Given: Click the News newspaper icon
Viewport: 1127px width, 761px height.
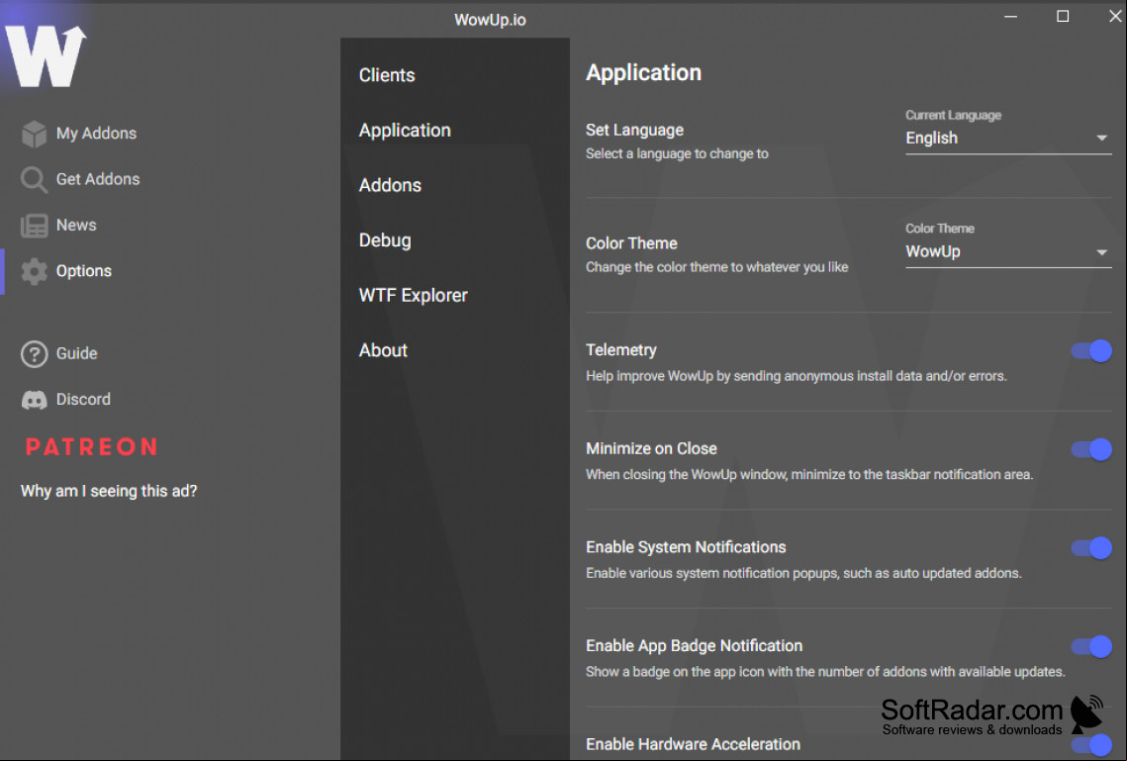Looking at the screenshot, I should point(34,226).
